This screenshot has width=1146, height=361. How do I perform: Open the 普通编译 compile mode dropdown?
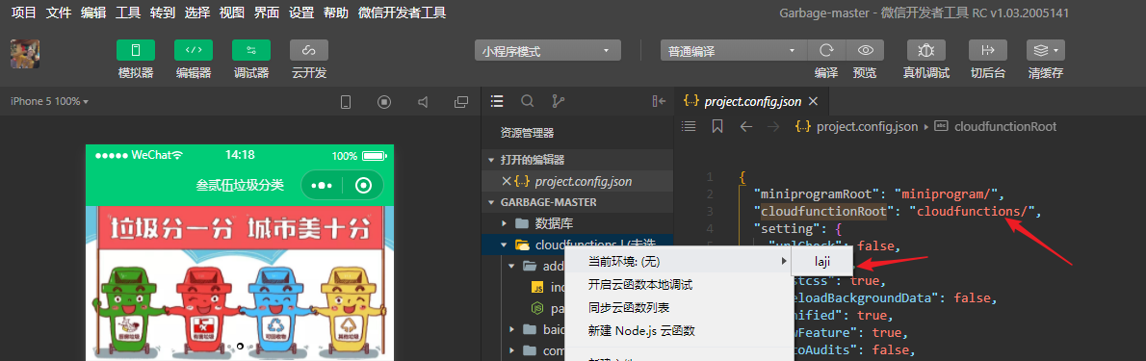tap(733, 51)
